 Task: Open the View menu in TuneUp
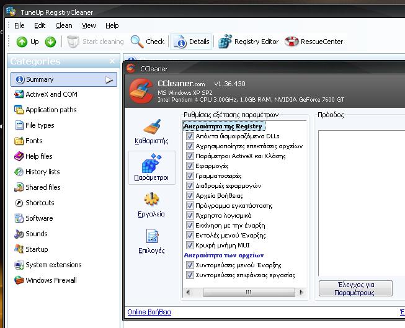(89, 25)
